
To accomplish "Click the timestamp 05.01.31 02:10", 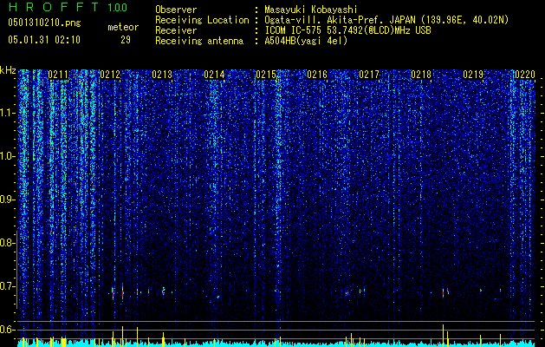I will (x=44, y=40).
